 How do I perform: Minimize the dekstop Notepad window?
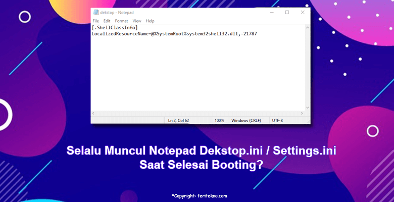pos(272,12)
